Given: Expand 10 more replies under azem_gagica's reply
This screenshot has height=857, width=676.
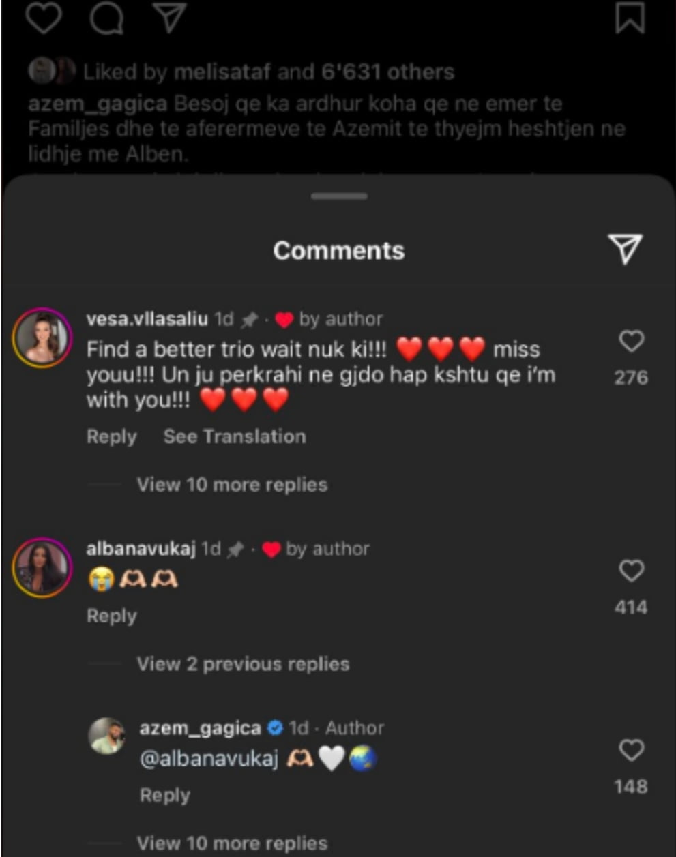Looking at the screenshot, I should (x=232, y=843).
